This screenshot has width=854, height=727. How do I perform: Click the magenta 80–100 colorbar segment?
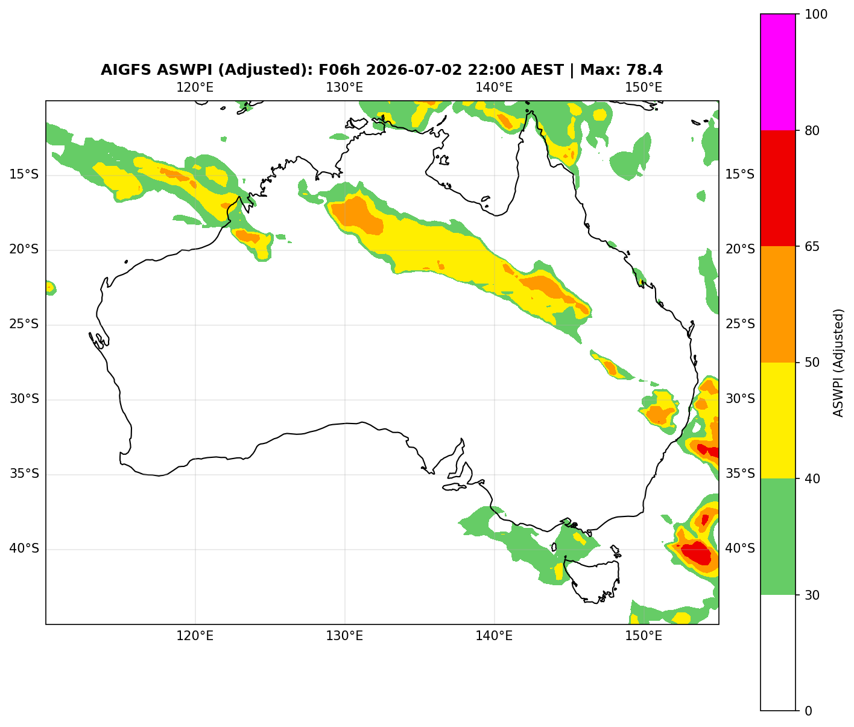(x=779, y=72)
